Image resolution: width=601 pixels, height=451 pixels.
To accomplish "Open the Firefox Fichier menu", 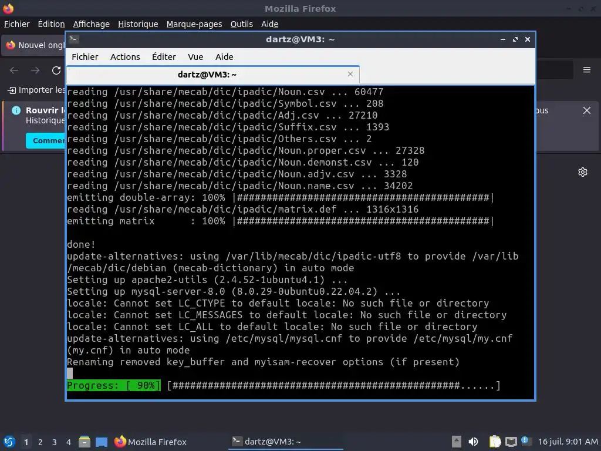I will (16, 24).
